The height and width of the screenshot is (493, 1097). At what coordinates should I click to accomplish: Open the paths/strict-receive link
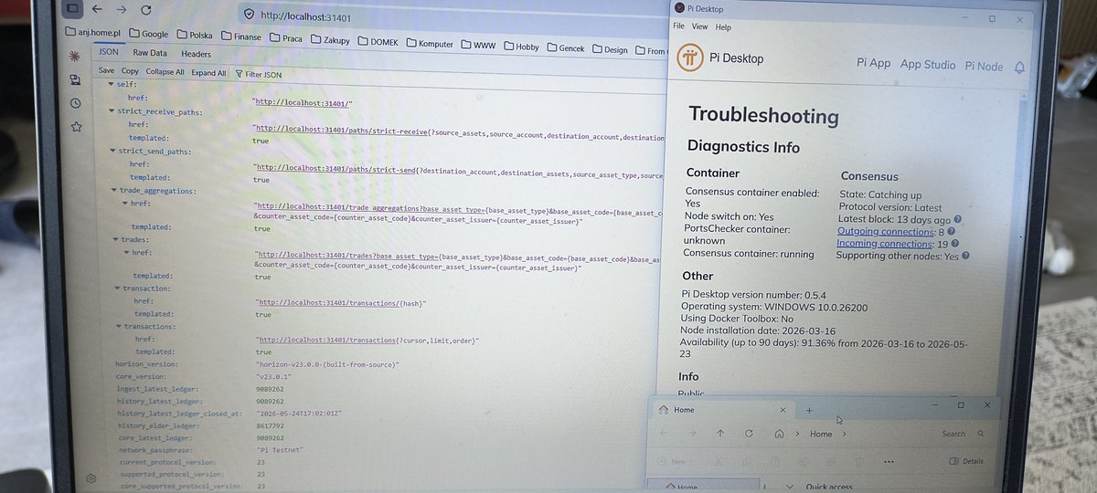[341, 130]
